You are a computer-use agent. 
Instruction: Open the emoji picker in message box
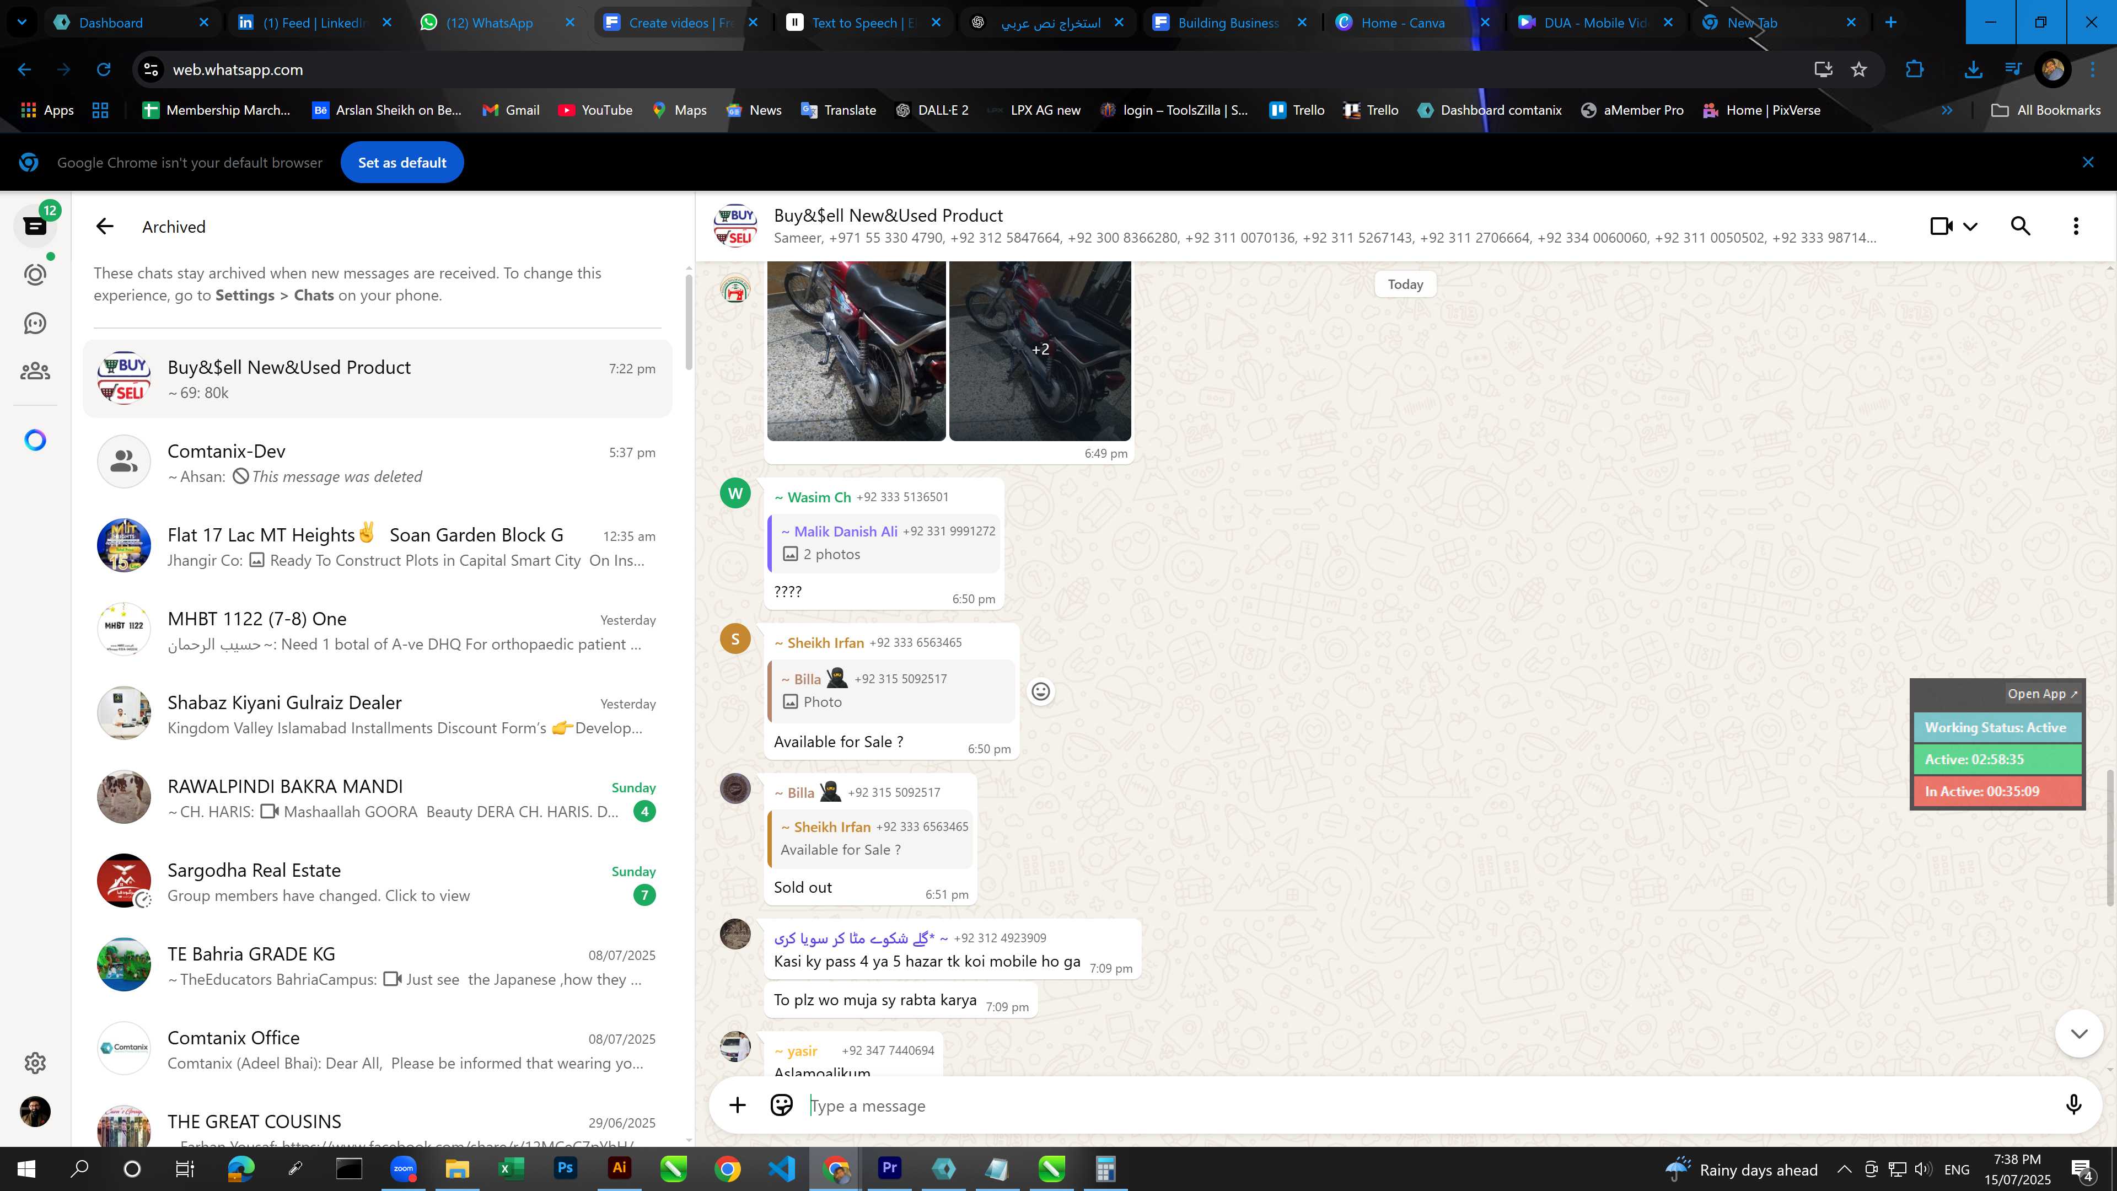click(782, 1106)
